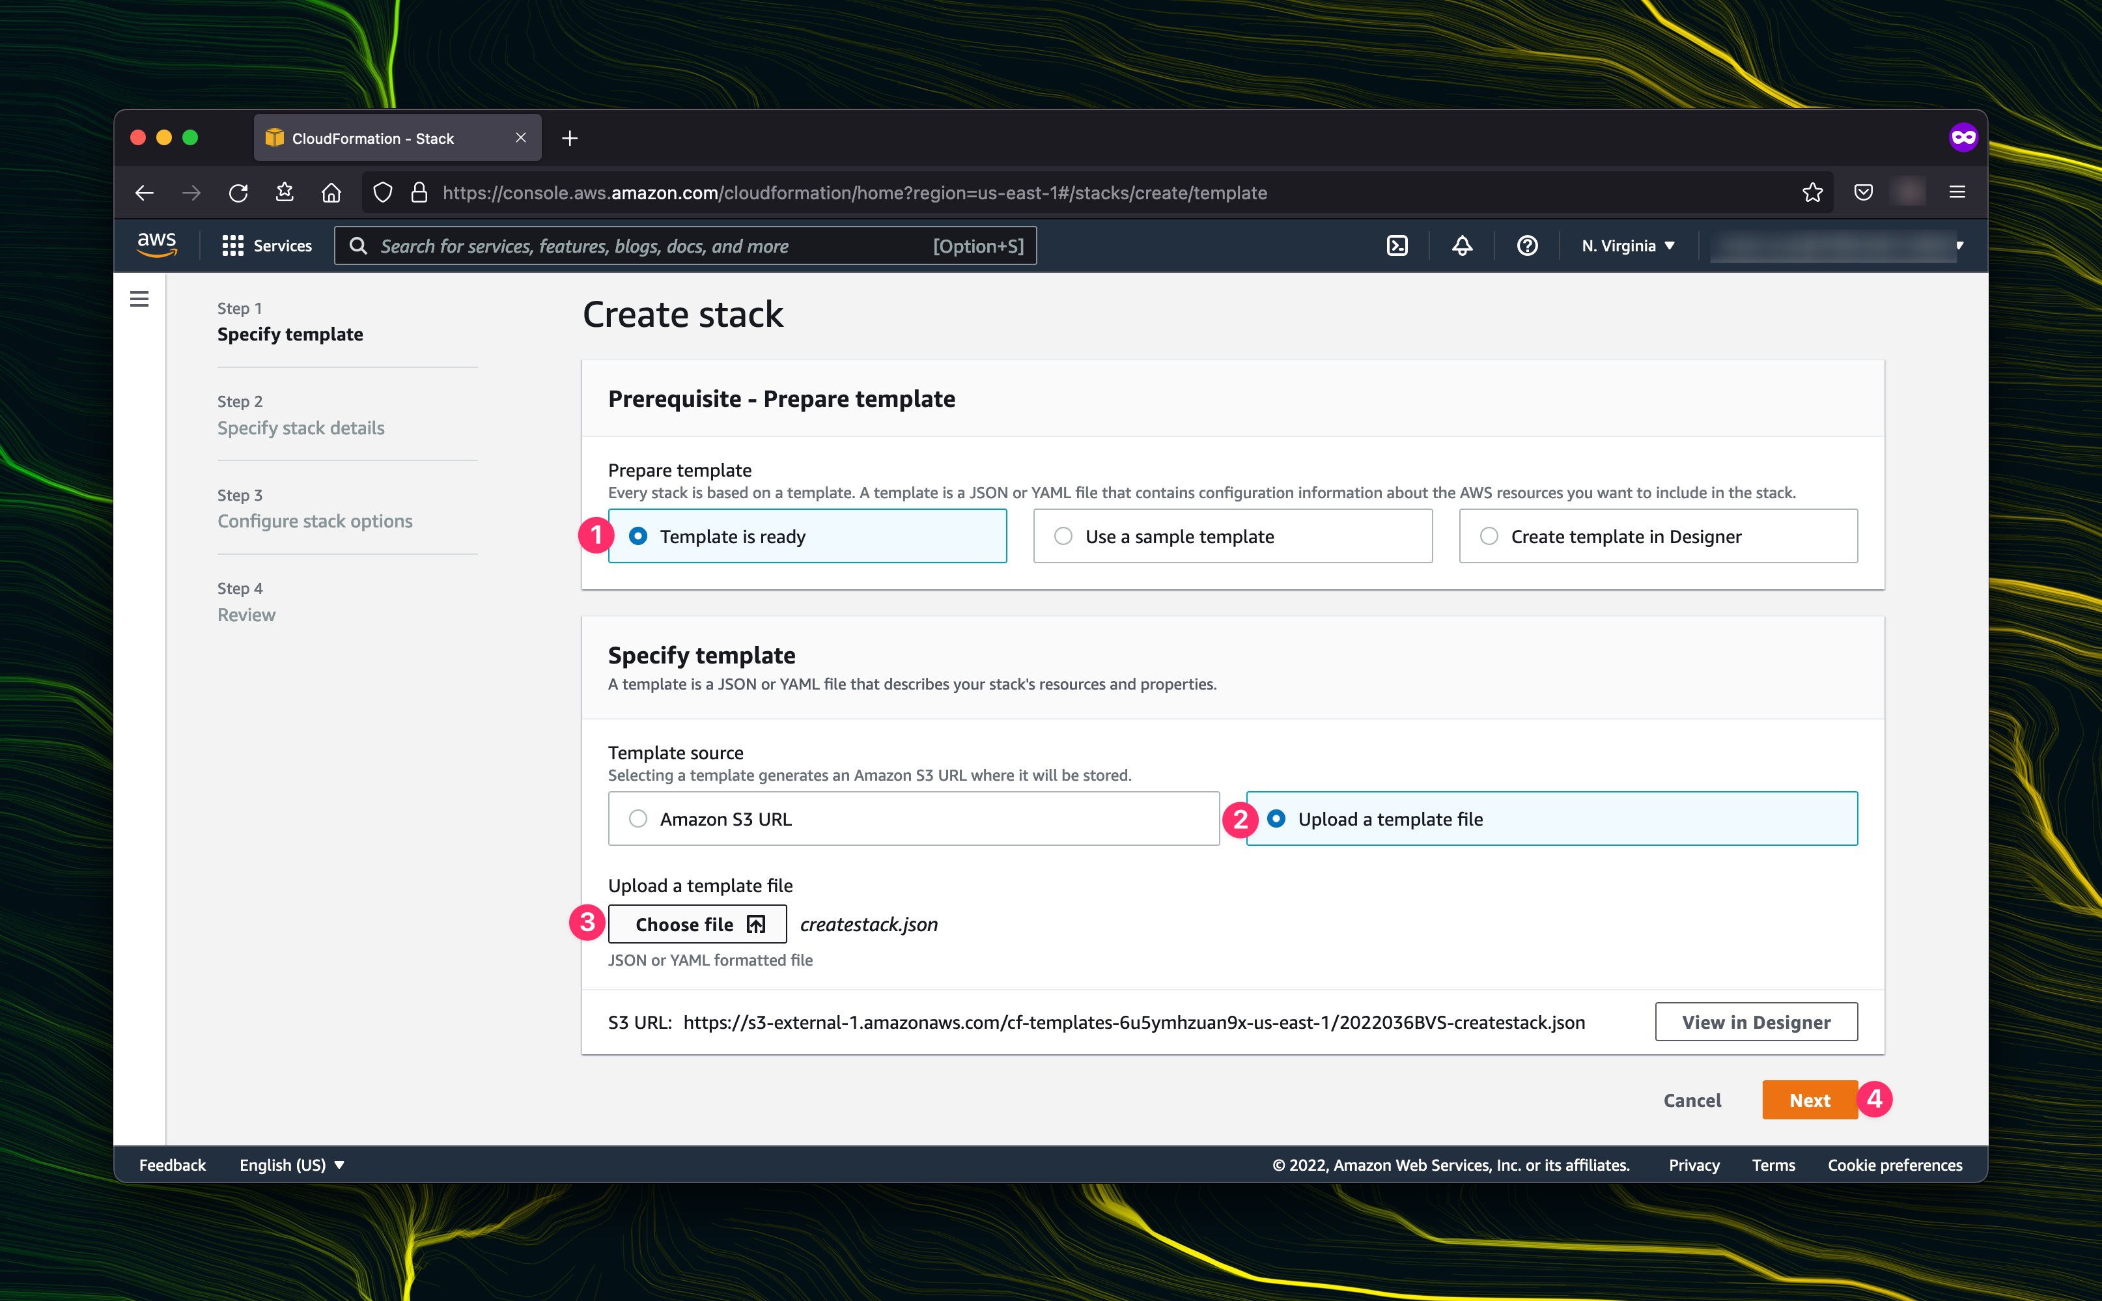
Task: Expand the N. Virginia region dropdown
Action: (x=1627, y=246)
